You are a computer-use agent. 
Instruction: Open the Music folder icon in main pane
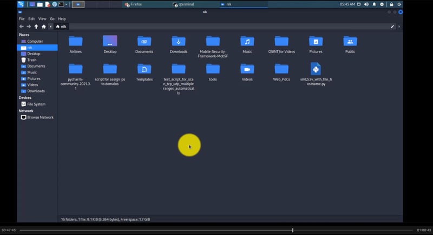[247, 44]
